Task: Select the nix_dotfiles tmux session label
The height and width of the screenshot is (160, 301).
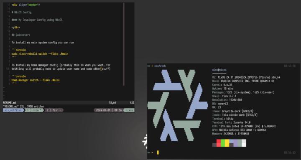Action: tap(13, 110)
